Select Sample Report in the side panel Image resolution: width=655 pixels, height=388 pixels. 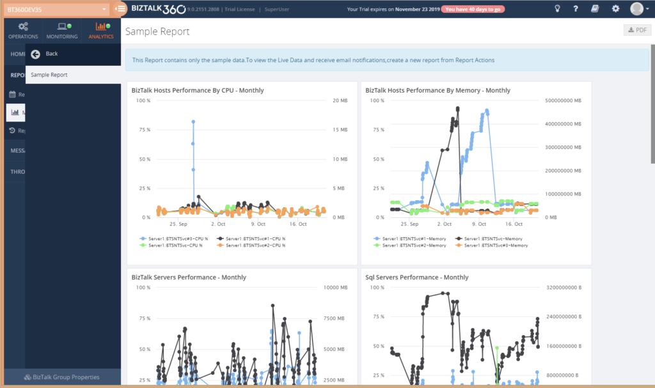(x=49, y=74)
